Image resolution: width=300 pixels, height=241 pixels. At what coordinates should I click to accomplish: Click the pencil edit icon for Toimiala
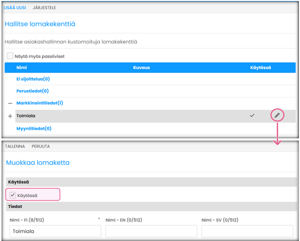pyautogui.click(x=277, y=116)
